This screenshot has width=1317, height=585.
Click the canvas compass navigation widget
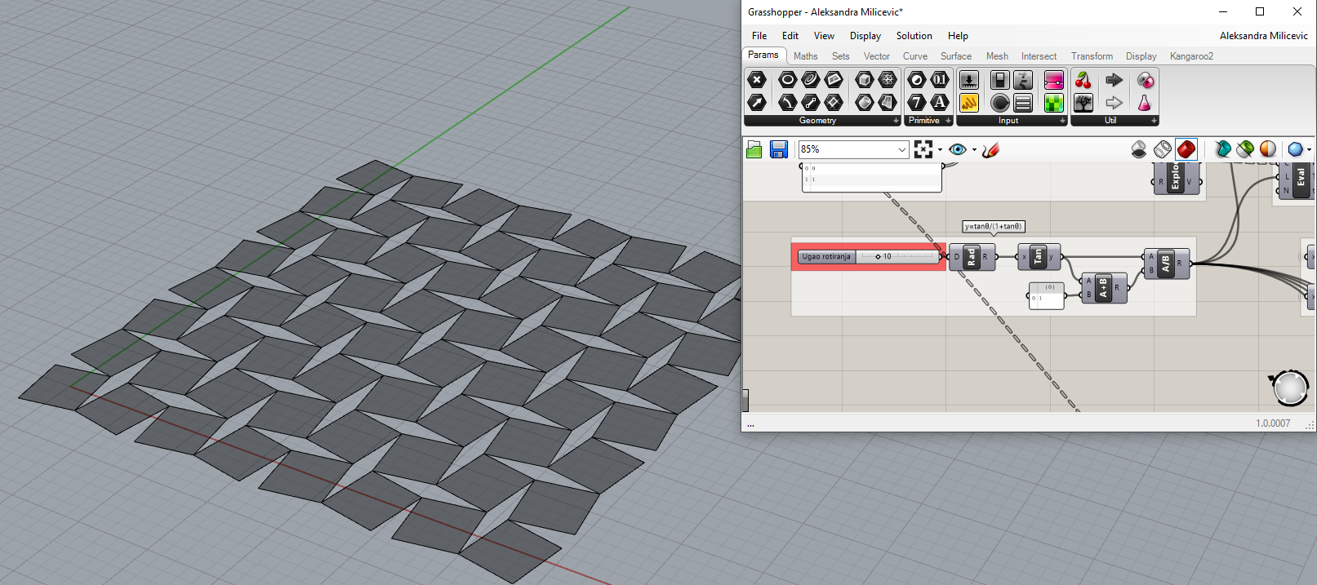(x=1290, y=388)
